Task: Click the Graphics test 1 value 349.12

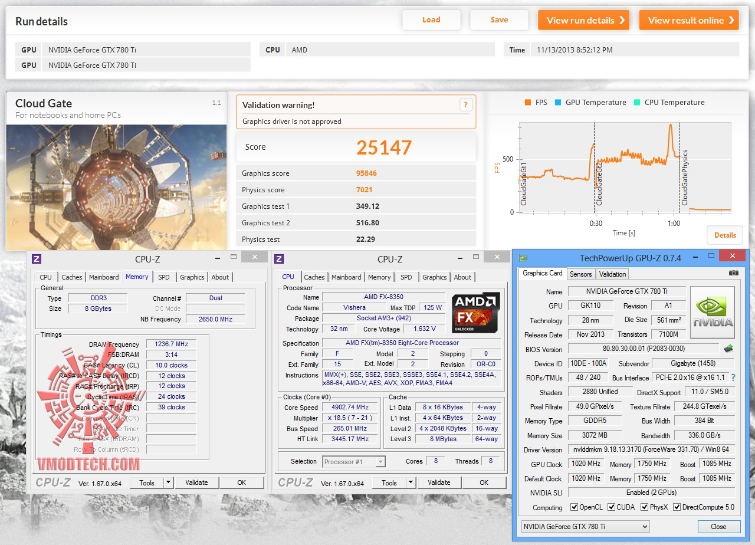Action: [367, 206]
